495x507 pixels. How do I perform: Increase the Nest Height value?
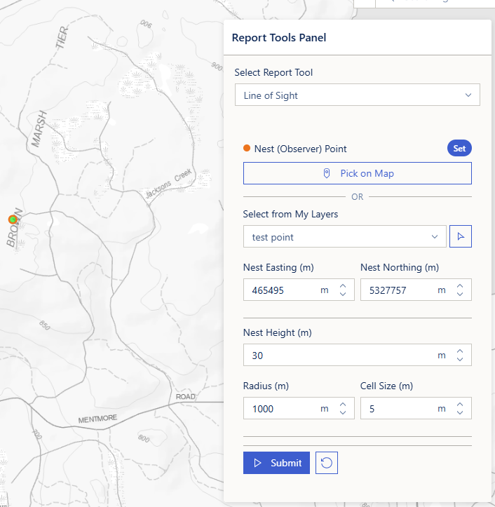click(460, 351)
